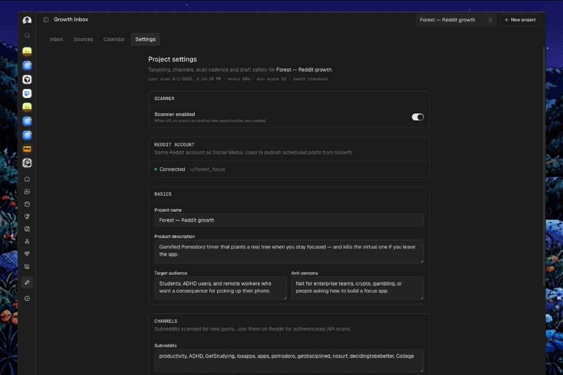Screen dimensions: 563x375
Task: Click the REDDIT ACCOUNT section header
Action: tap(174, 145)
